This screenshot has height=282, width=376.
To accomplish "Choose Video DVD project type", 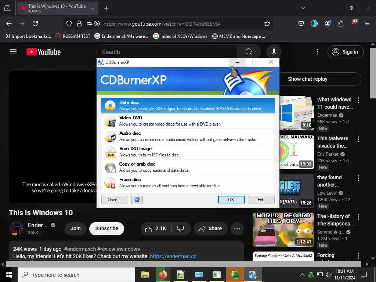I will (188, 121).
